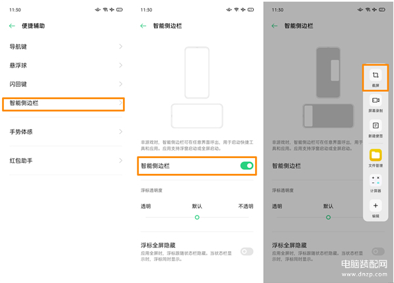The image size is (394, 283).
Task: Open 新建便签 new note icon in sidebar
Action: [375, 126]
